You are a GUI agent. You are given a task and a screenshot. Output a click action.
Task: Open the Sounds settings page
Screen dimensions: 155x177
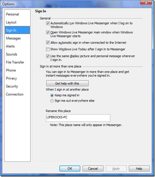11,54
